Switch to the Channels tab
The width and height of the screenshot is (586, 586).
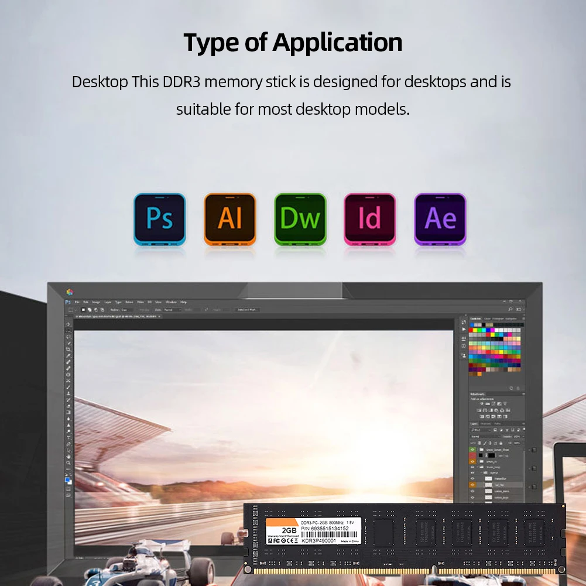(x=486, y=423)
